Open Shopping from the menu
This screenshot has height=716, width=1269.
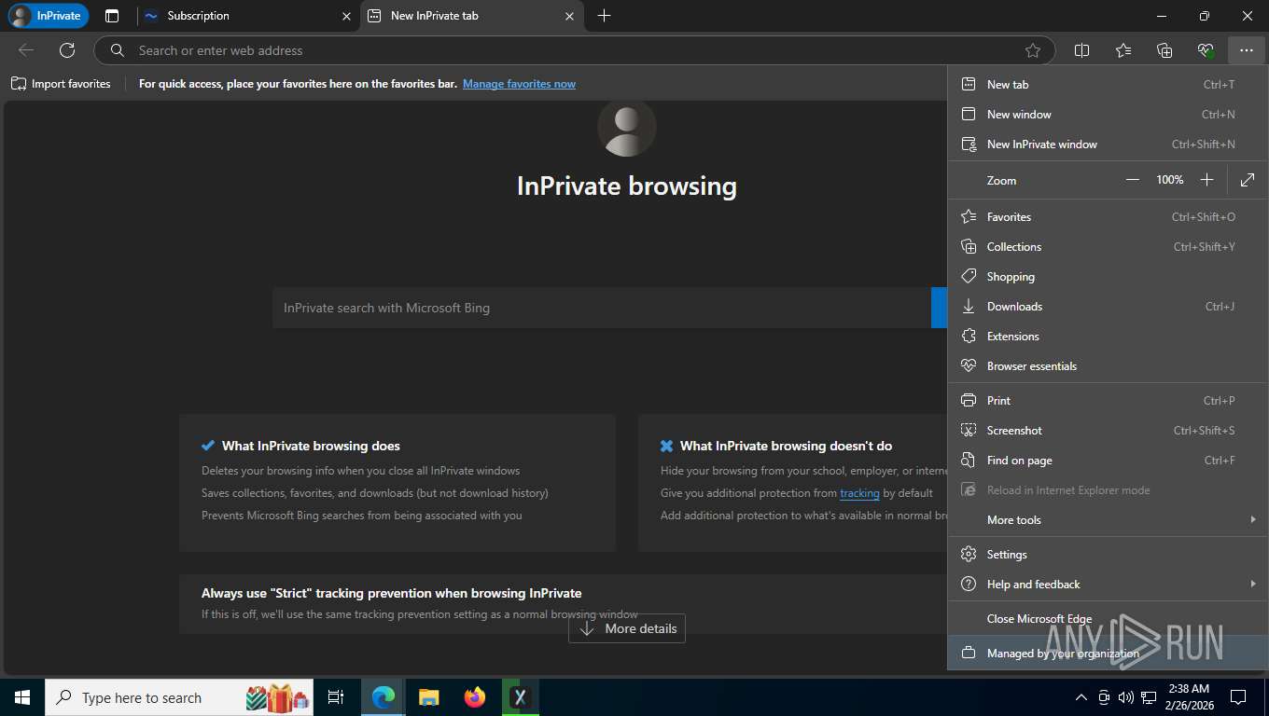point(1108,277)
